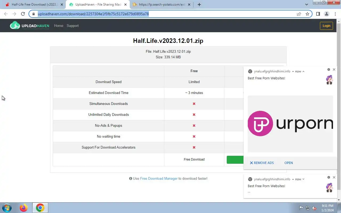
Task: Click the UploadHaven logo
Action: tap(30, 26)
